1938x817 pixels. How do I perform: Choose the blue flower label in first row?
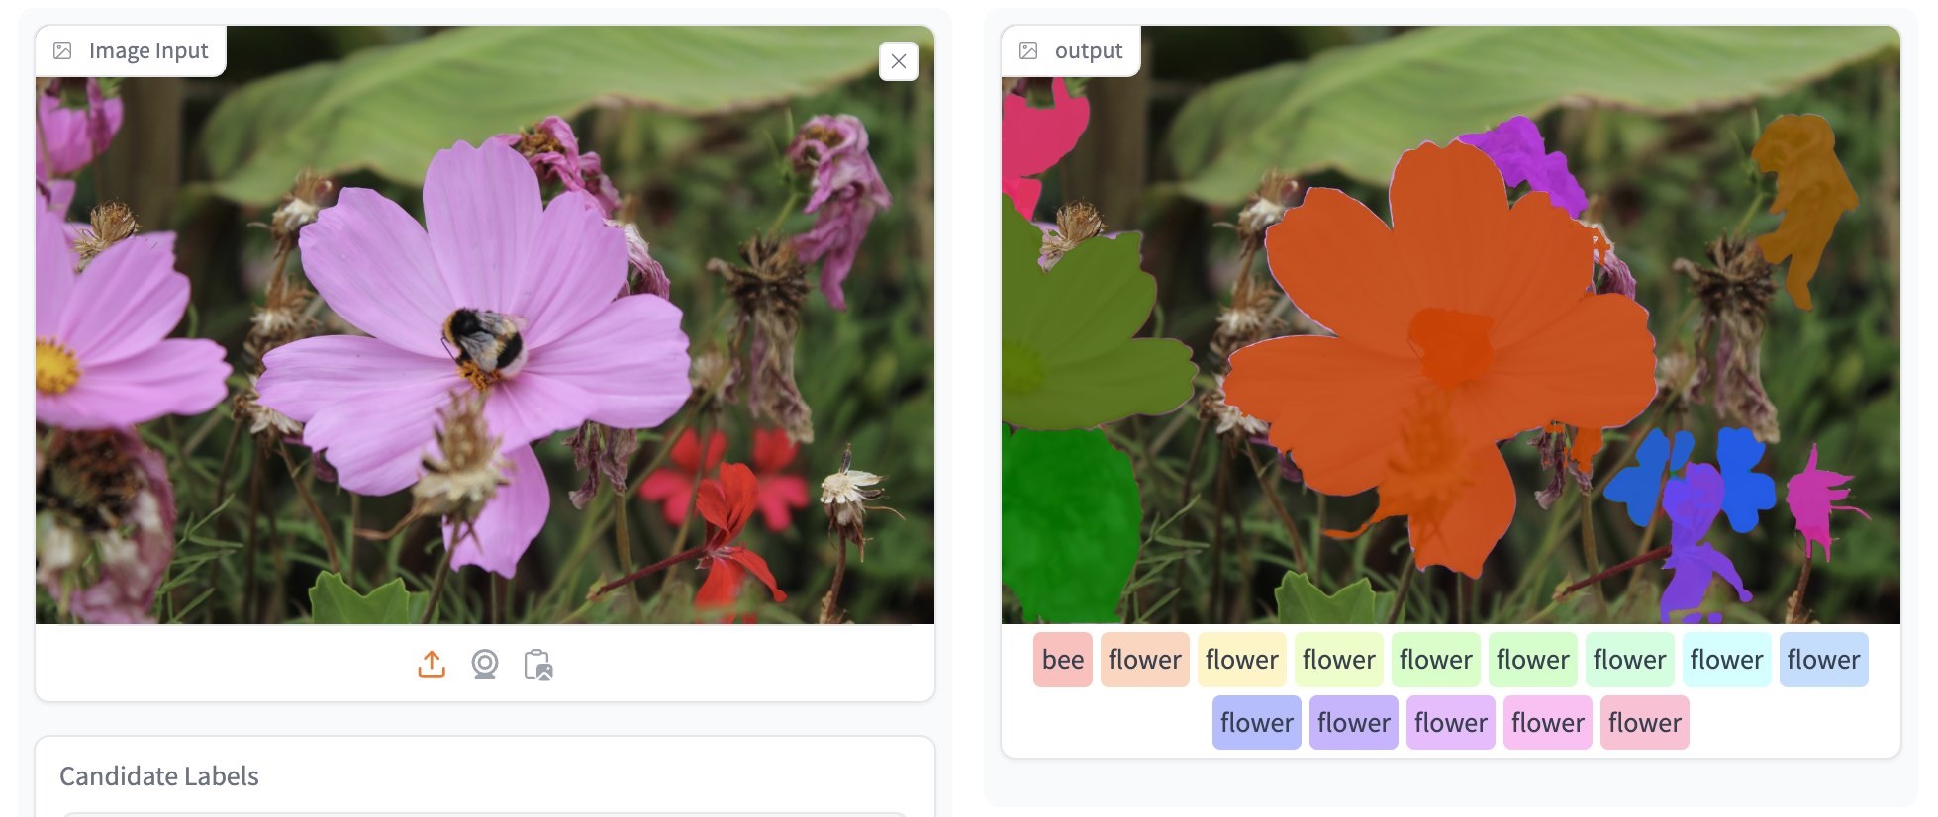coord(1824,660)
